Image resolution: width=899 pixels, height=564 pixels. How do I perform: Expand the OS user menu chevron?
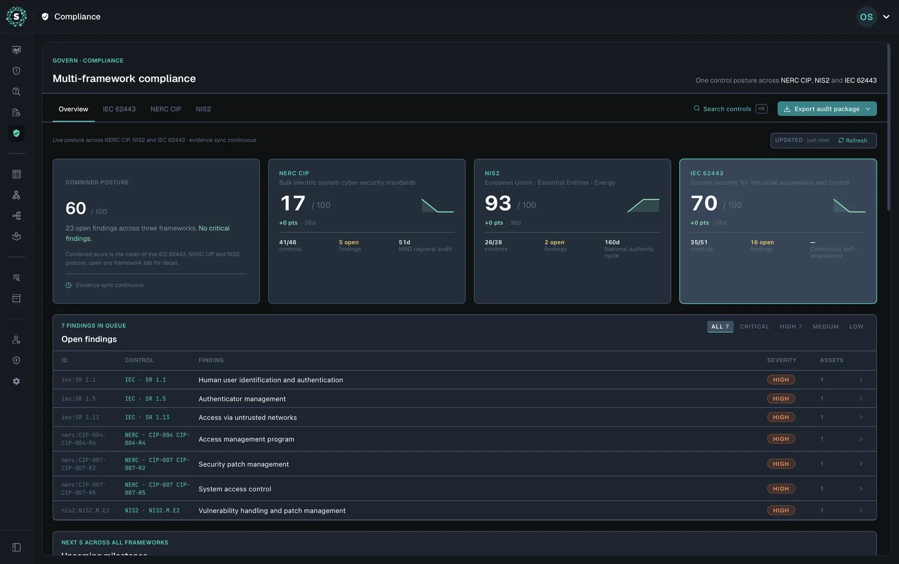pyautogui.click(x=886, y=17)
